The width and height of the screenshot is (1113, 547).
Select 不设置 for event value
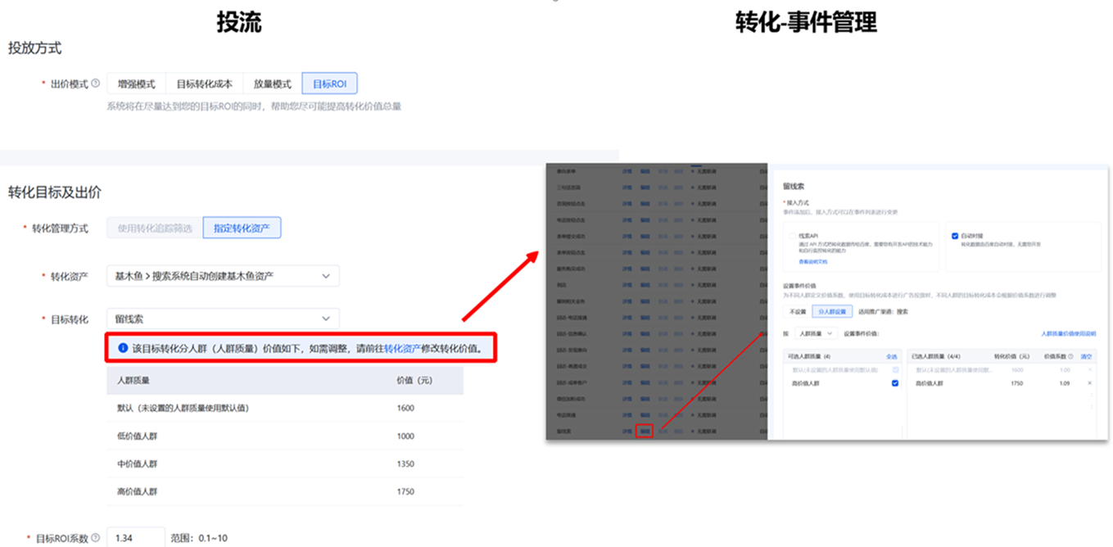click(x=797, y=312)
